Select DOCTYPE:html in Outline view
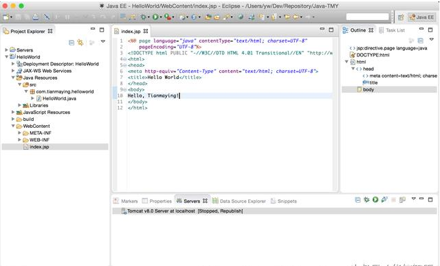This screenshot has height=266, width=440. [x=373, y=55]
